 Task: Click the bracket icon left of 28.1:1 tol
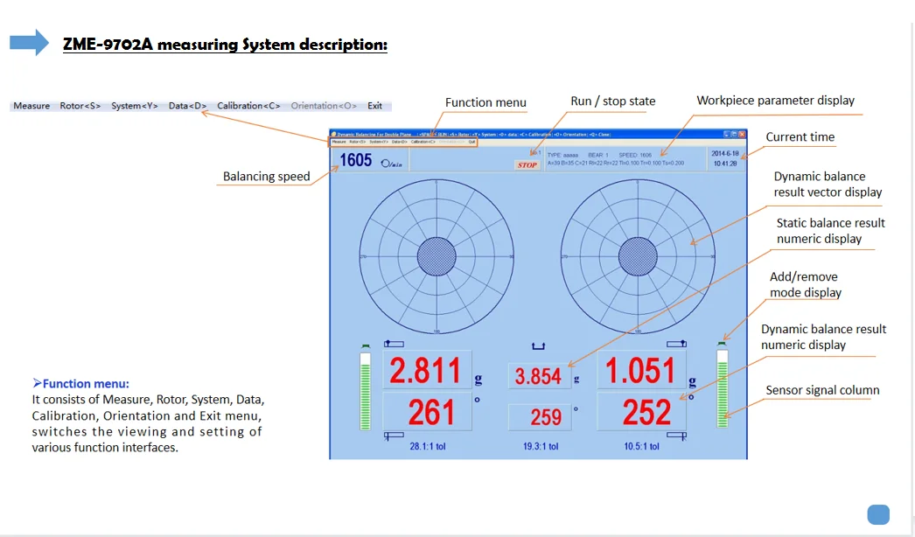click(394, 436)
